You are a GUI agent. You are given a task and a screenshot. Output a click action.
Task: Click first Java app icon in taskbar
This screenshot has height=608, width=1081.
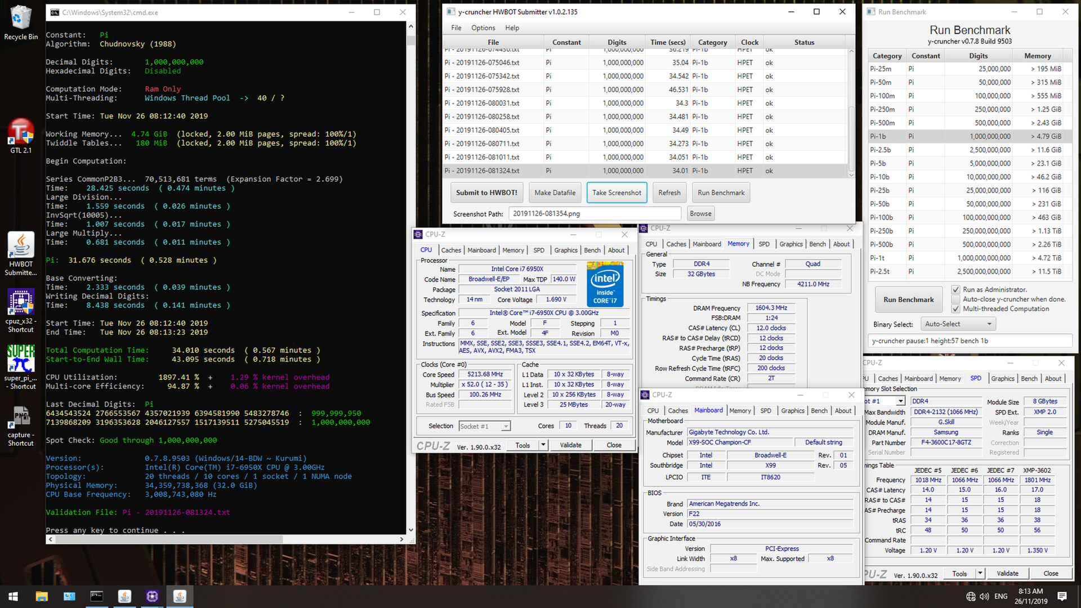coord(124,596)
